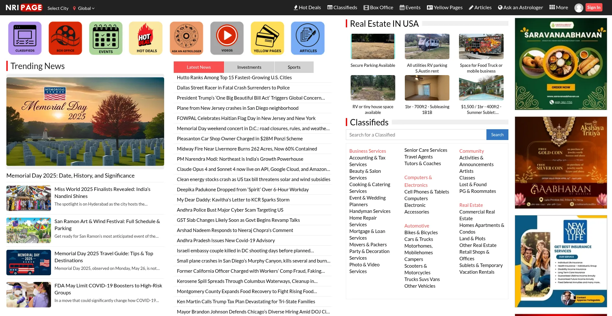Open Computers & Electronics category heading
Image resolution: width=612 pixels, height=316 pixels.
(x=418, y=181)
